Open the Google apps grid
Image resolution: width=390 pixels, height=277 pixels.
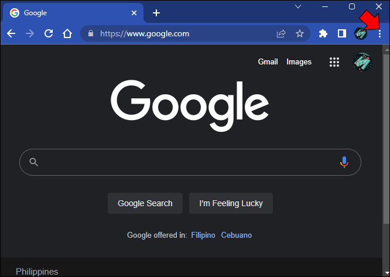coord(334,62)
